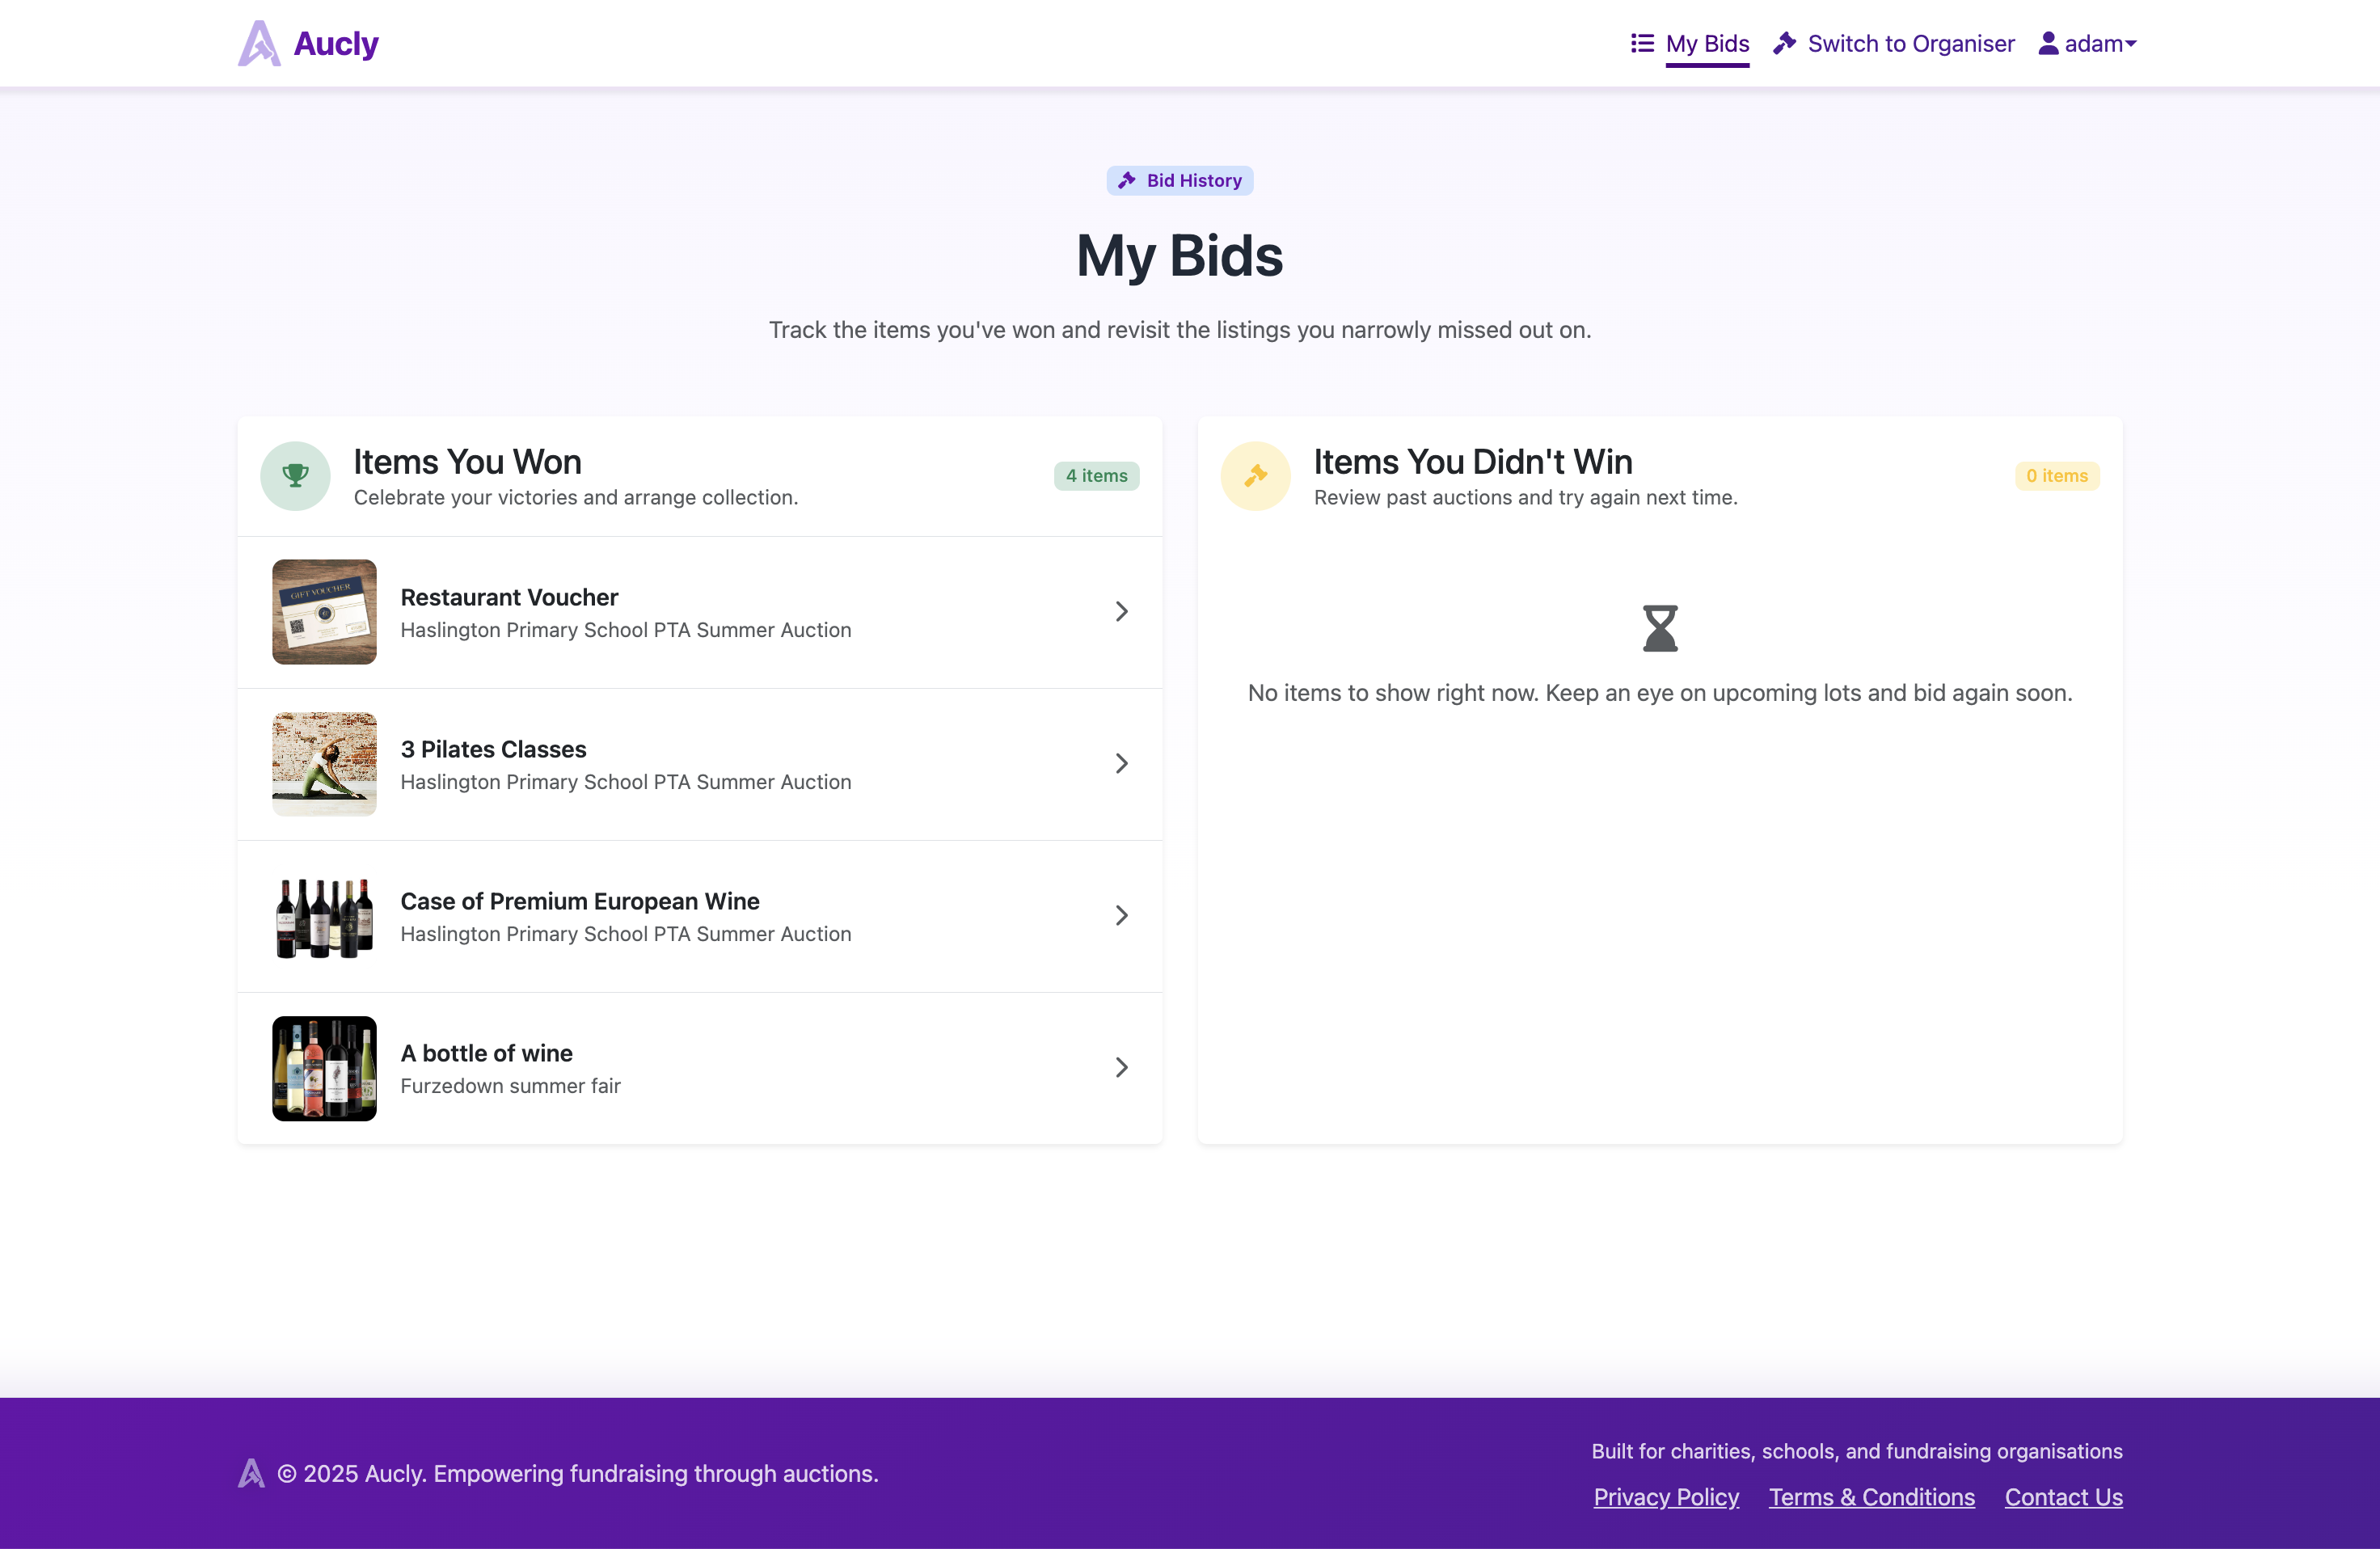Click the user profile icon next to adam

click(2048, 43)
